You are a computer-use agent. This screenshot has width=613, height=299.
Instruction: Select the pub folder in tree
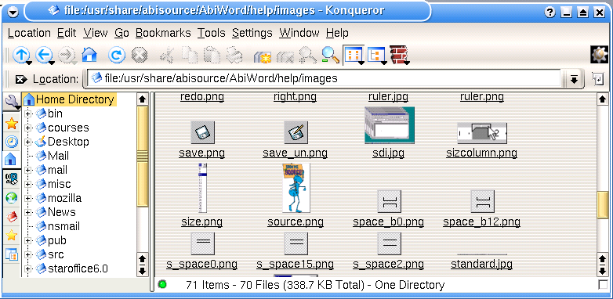tap(57, 240)
